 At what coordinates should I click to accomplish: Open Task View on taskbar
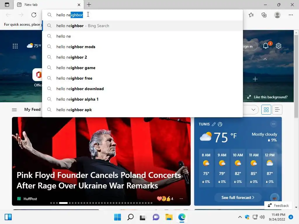142,217
